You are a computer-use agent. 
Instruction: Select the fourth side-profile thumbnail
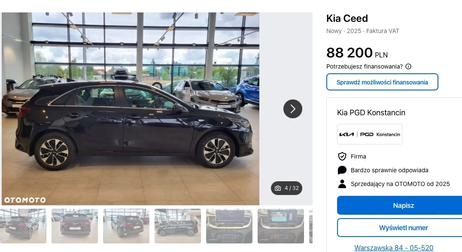tap(178, 226)
